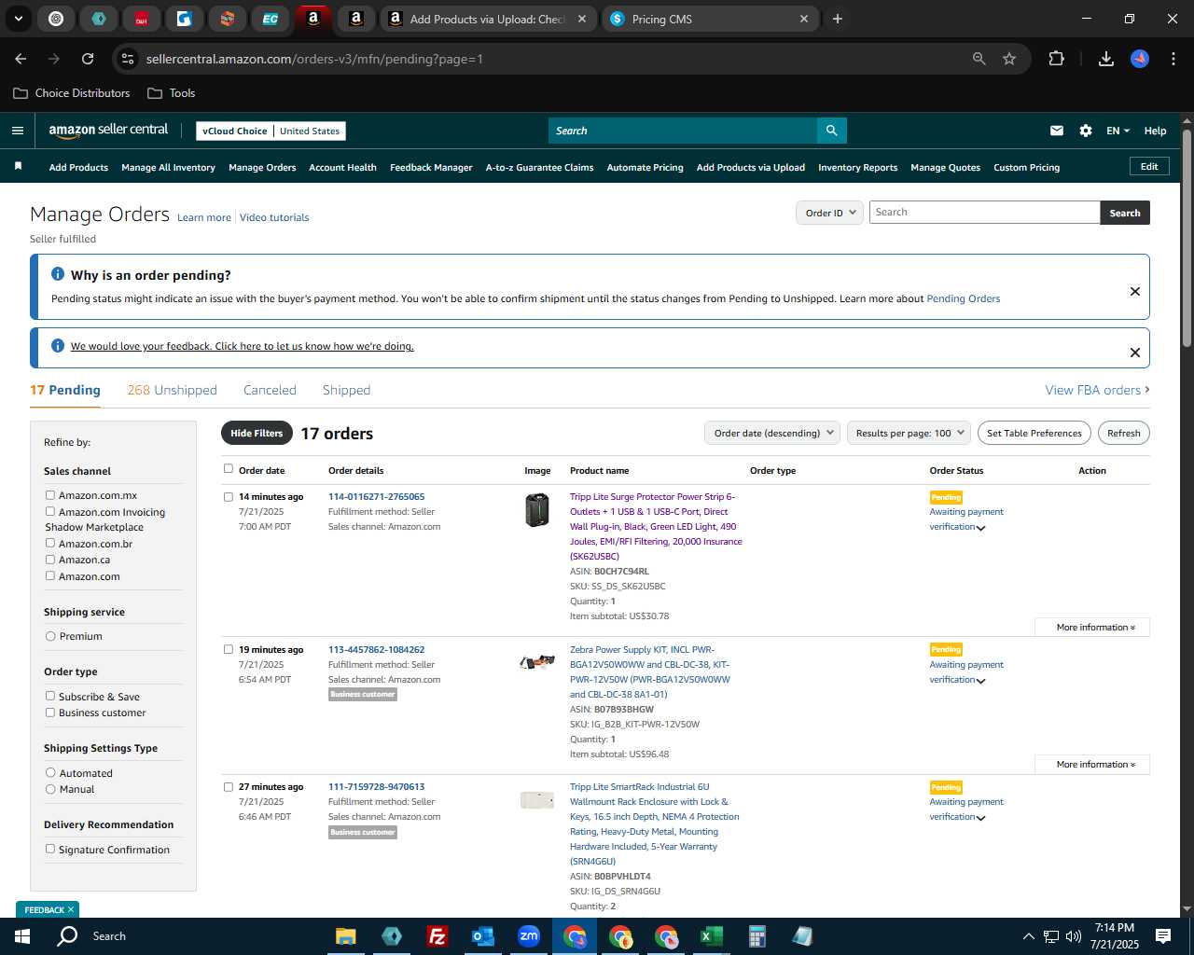1194x955 pixels.
Task: Click the info icon on the pending notice
Action: (x=58, y=274)
